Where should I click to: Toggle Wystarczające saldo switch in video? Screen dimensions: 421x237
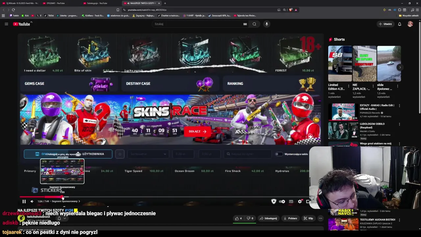click(279, 154)
